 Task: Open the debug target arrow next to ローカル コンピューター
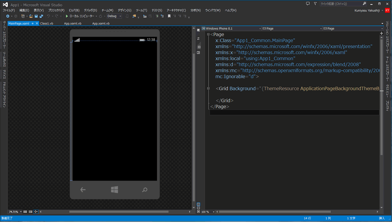(96, 16)
